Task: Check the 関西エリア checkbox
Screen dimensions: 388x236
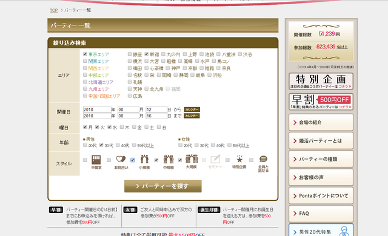Action: 85,68
